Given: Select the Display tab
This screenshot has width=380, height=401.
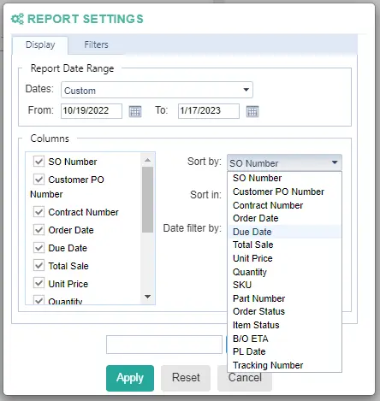Looking at the screenshot, I should pos(40,45).
